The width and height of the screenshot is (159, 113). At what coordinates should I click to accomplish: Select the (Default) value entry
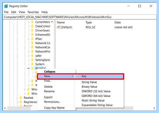click(x=67, y=27)
